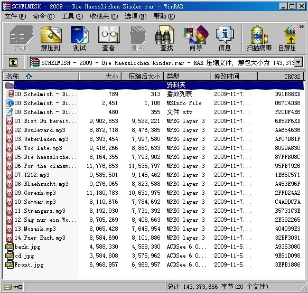Image resolution: width=308 pixels, height=293 pixels.
Task: Select 07.1212.mp3 file
Action: tap(32, 175)
